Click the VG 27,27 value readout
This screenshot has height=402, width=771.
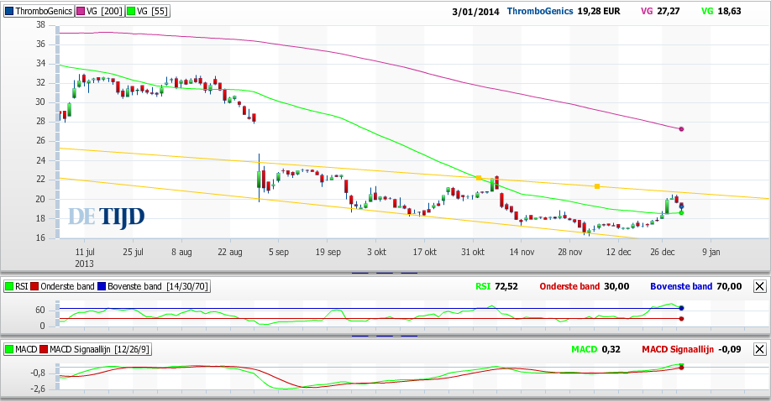[x=660, y=11]
